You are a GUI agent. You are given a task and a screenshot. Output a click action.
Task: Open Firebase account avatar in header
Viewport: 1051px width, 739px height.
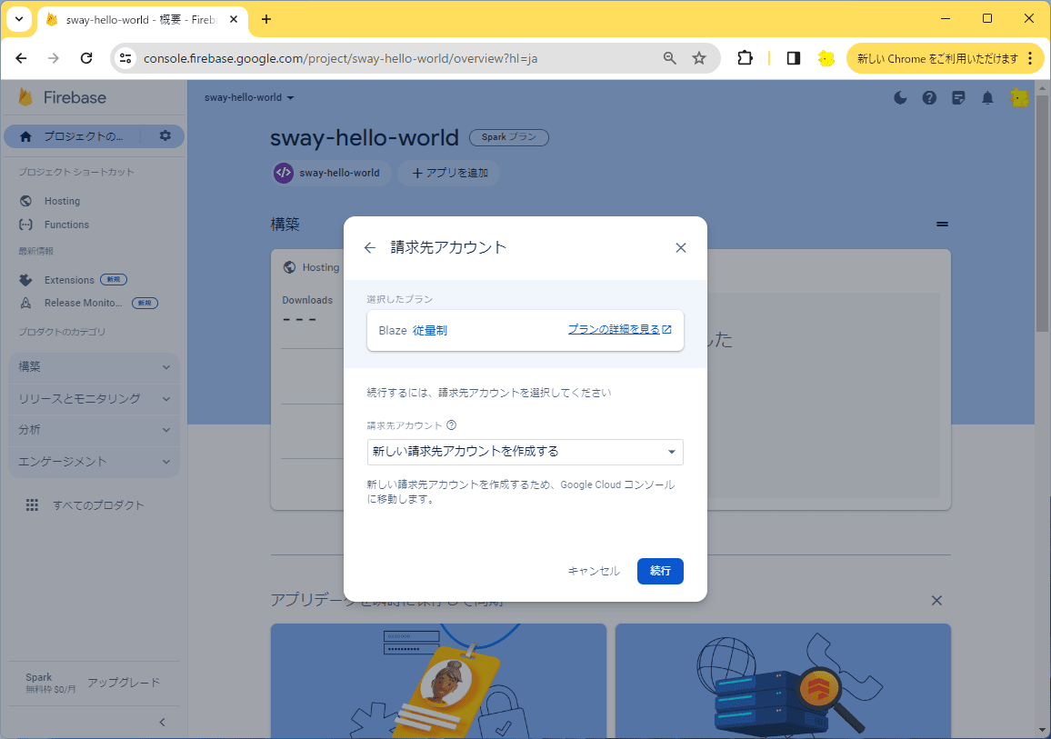(x=1019, y=98)
